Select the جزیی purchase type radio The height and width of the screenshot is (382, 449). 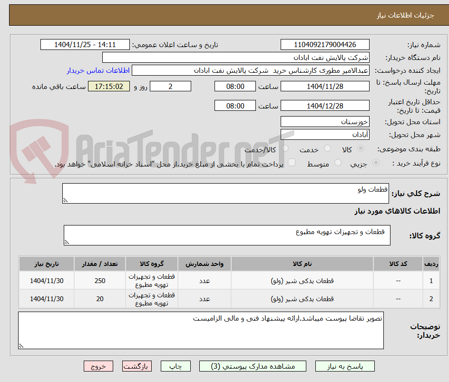pyautogui.click(x=376, y=163)
